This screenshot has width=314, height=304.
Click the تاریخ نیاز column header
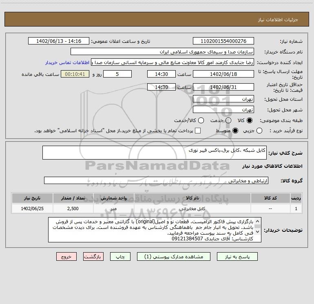(x=32, y=198)
